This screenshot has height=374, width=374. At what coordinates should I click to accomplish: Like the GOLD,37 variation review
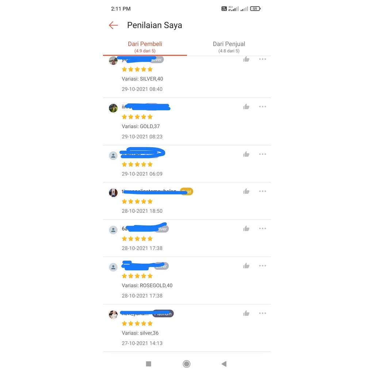pyautogui.click(x=246, y=107)
